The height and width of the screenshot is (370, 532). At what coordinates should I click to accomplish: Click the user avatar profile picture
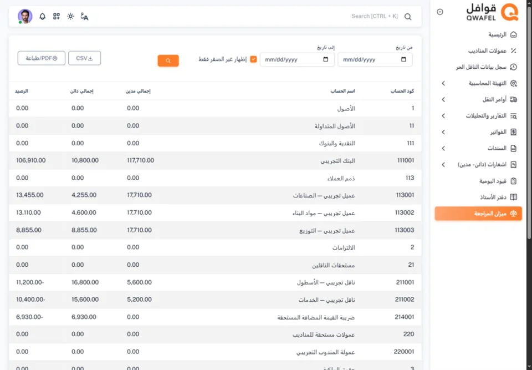point(25,16)
